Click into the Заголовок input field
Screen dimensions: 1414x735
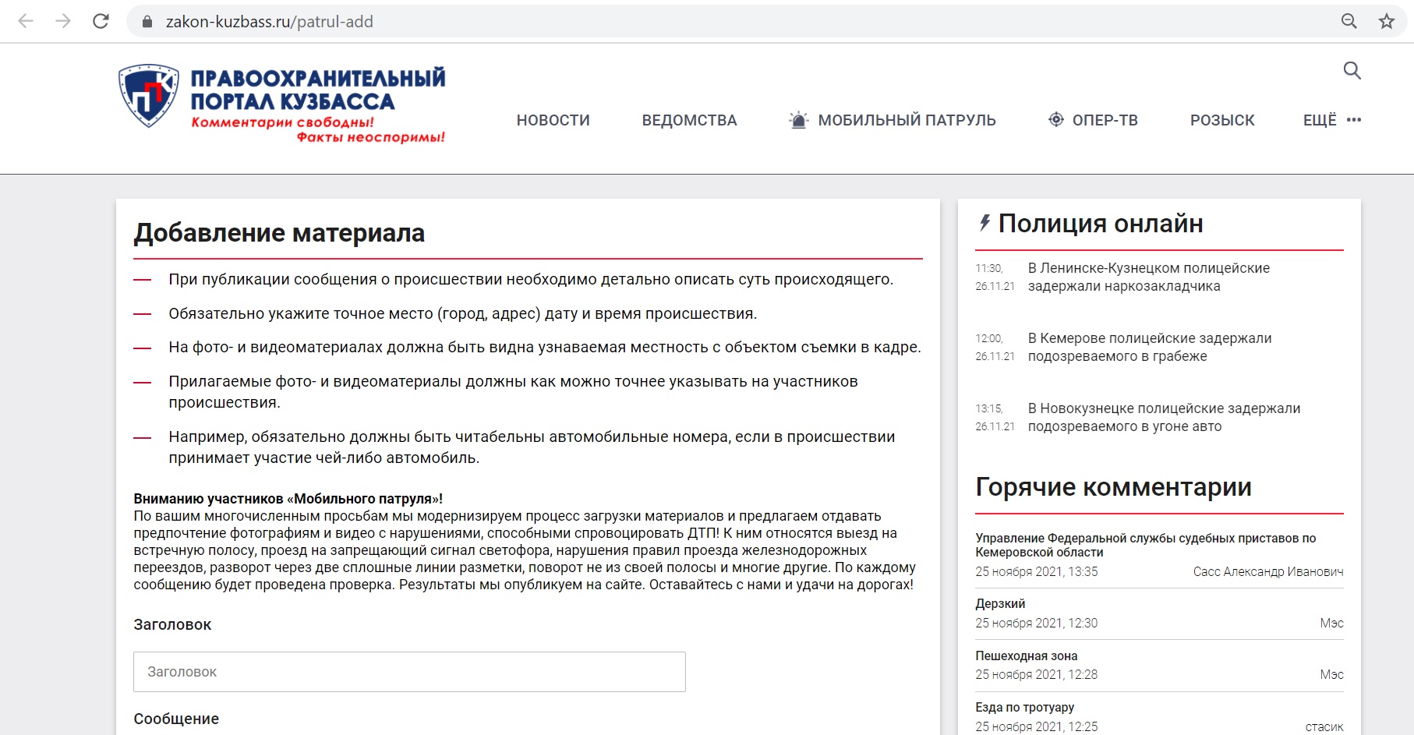click(409, 672)
